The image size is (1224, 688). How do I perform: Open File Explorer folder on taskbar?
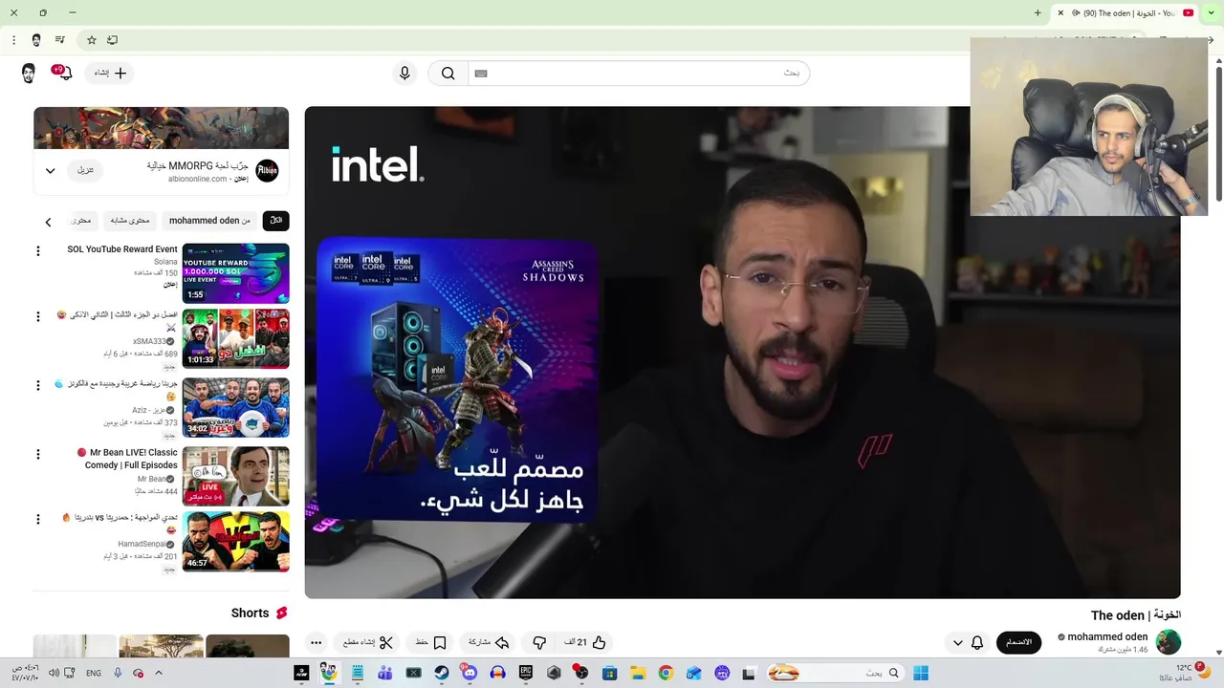[x=637, y=673]
